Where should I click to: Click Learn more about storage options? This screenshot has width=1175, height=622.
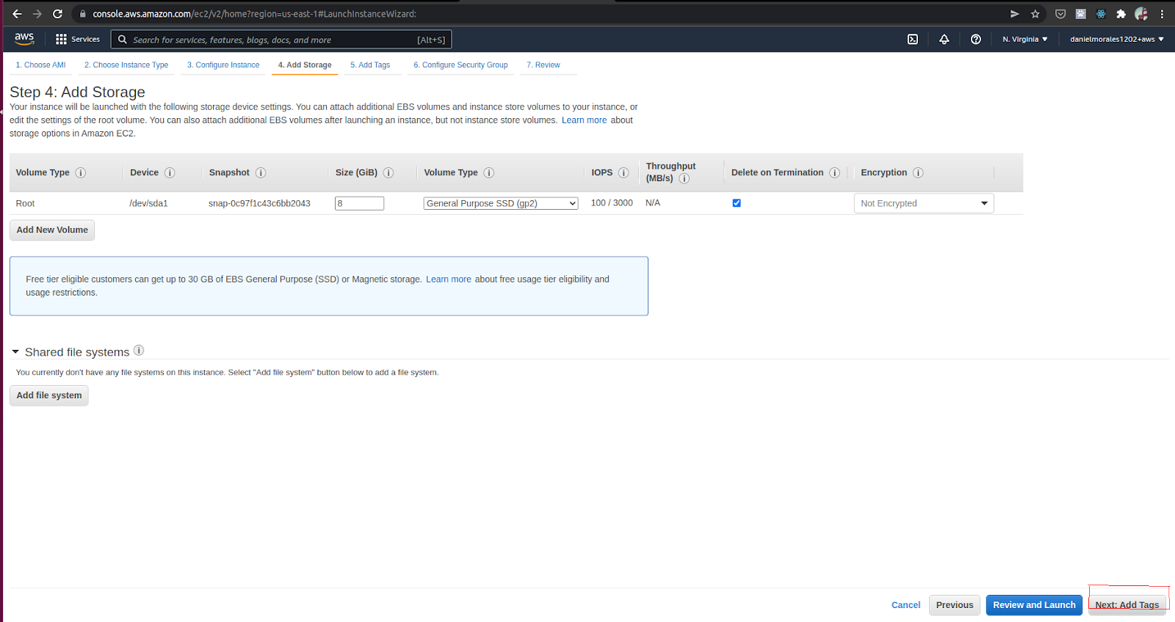click(x=585, y=120)
